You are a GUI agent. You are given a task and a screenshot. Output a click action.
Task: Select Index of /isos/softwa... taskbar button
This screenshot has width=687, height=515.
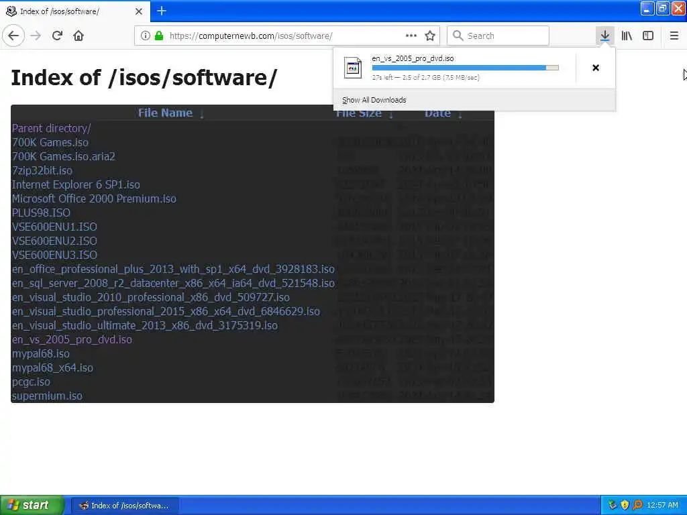click(124, 506)
